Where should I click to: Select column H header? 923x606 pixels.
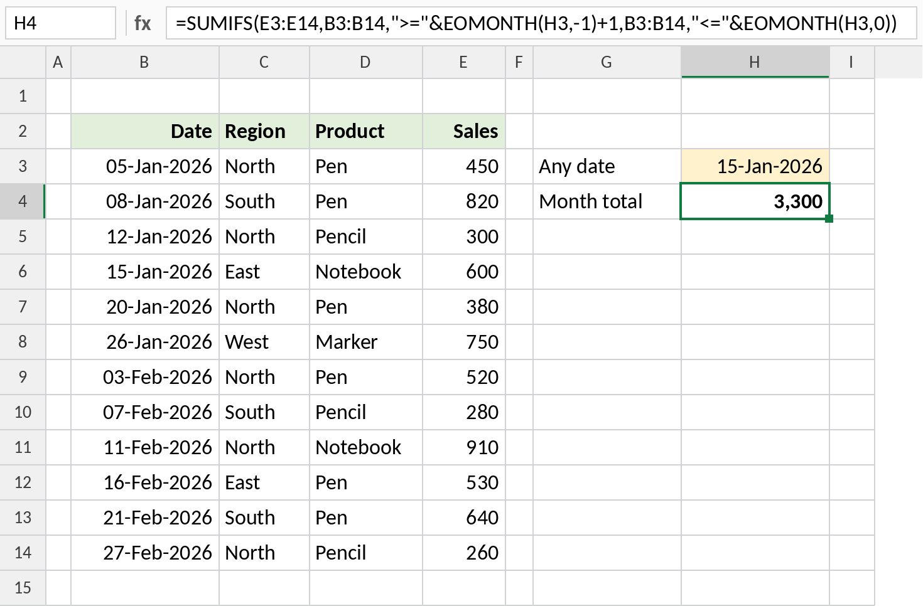coord(755,62)
